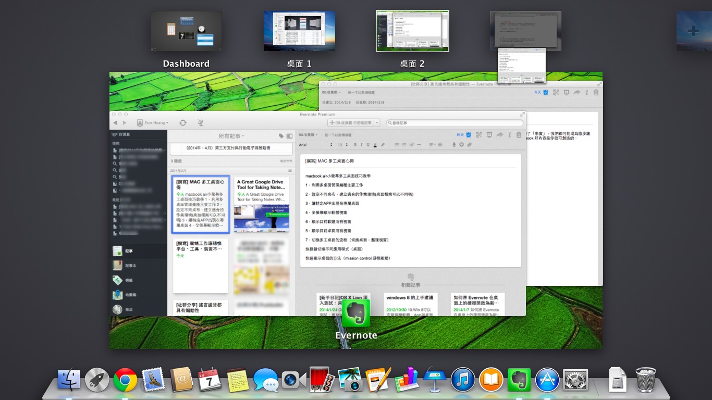Image resolution: width=712 pixels, height=400 pixels.
Task: Open the font size 13 dropdown
Action: click(x=343, y=145)
